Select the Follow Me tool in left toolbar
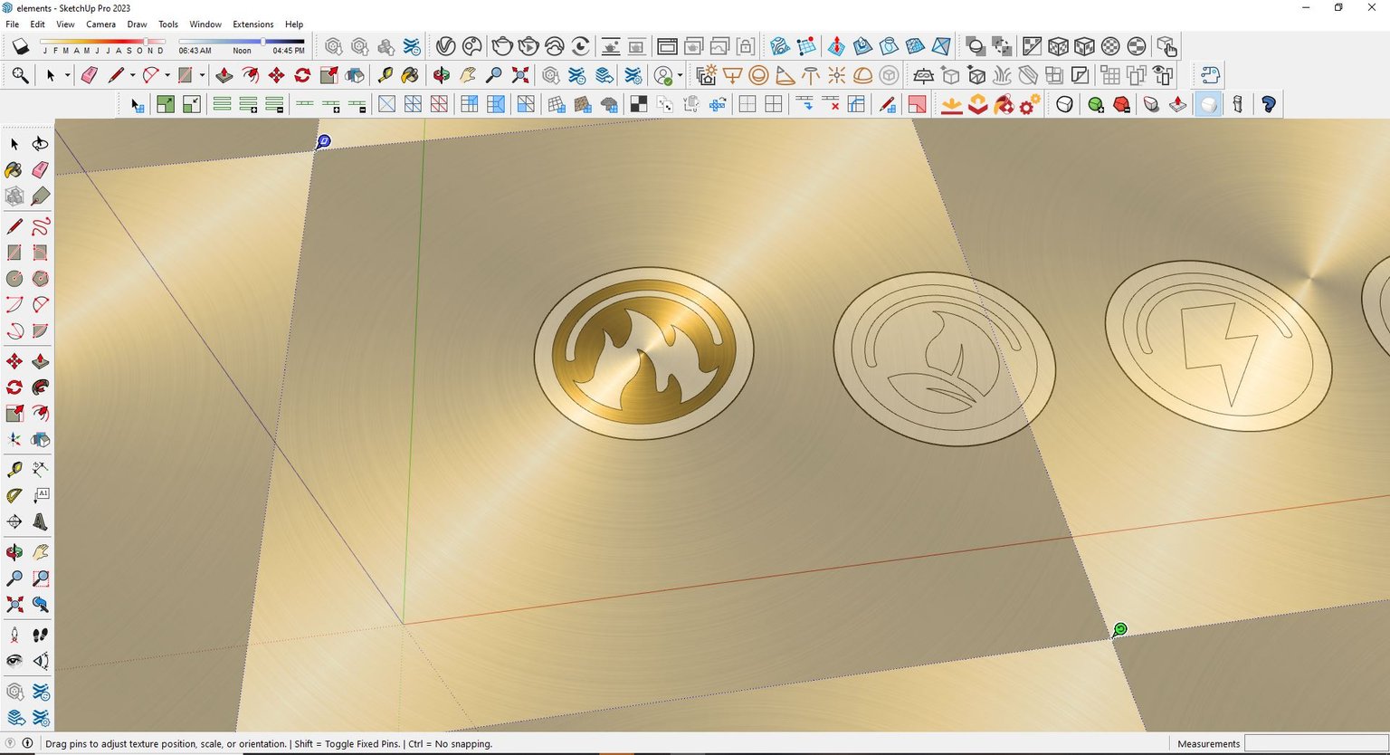Screen dimensions: 1390x755 (40, 387)
